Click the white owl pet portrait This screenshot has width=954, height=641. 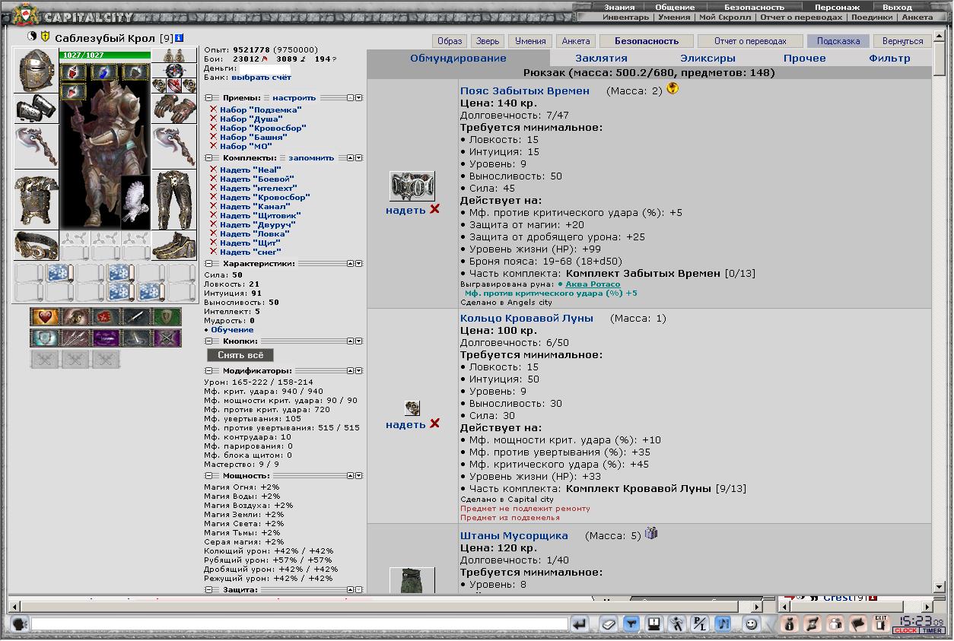[x=135, y=202]
